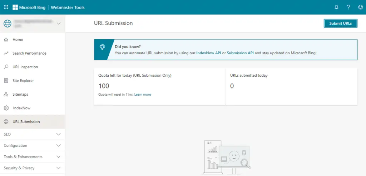This screenshot has height=176, width=366.
Task: Expand the Tools & Enhancements section
Action: pyautogui.click(x=33, y=157)
